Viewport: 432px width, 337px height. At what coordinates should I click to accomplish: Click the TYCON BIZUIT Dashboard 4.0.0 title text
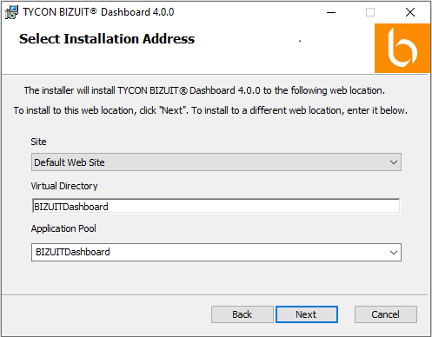(98, 12)
